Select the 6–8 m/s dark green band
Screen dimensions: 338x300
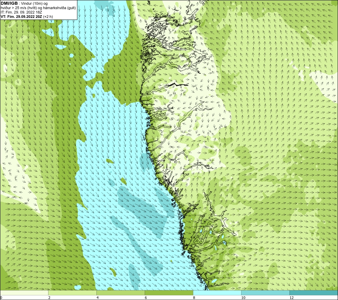point(169,293)
